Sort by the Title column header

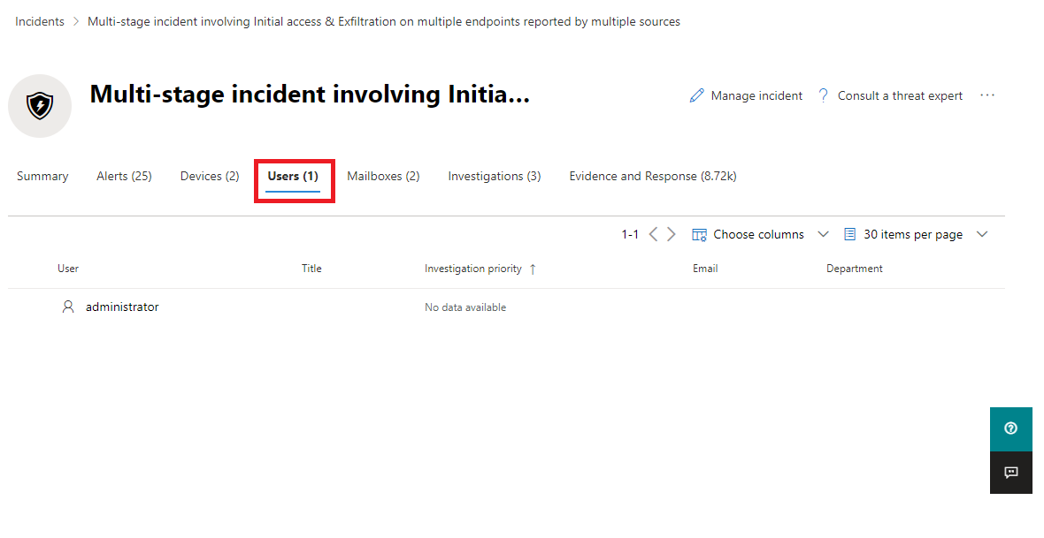coord(311,269)
